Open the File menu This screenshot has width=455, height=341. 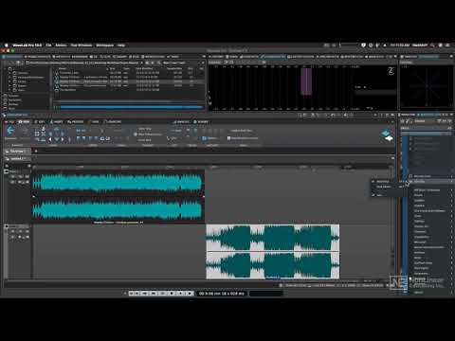click(48, 45)
